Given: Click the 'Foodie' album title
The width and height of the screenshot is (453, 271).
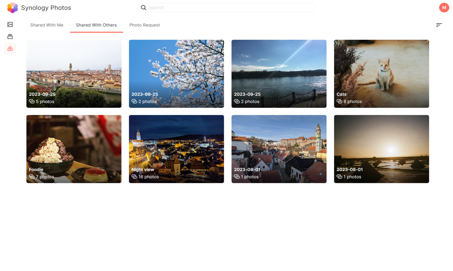Looking at the screenshot, I should tap(36, 169).
